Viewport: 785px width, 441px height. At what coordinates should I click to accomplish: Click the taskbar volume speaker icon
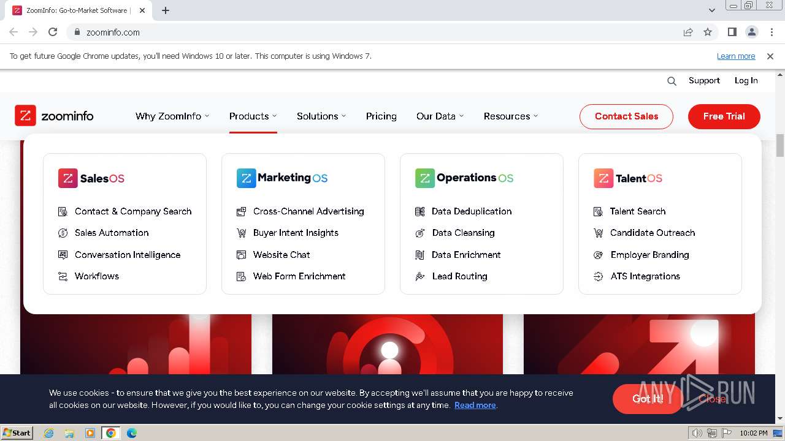[x=697, y=433]
